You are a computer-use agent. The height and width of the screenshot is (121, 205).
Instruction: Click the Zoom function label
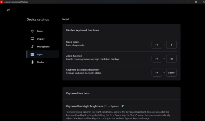pos(74,56)
